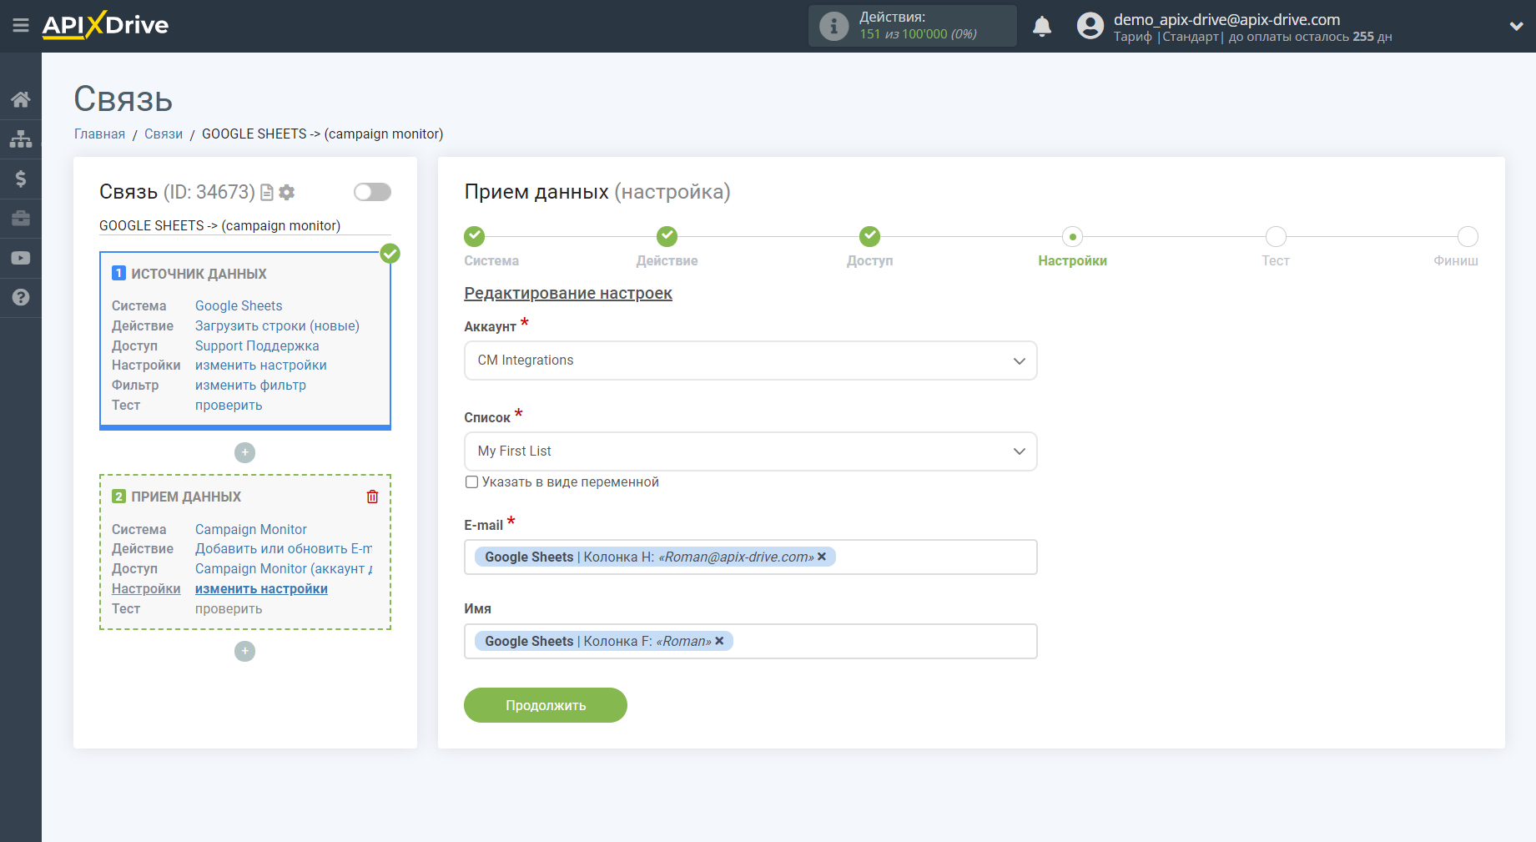The height and width of the screenshot is (842, 1536).
Task: Open the Home sidebar icon
Action: point(21,100)
